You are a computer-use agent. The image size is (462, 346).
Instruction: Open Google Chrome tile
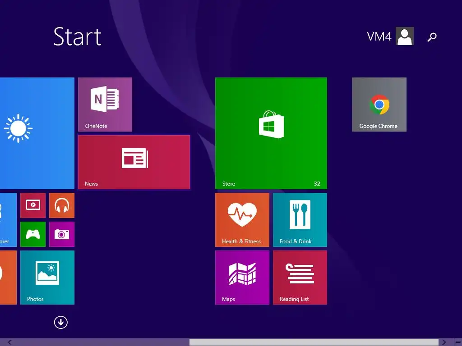point(379,105)
